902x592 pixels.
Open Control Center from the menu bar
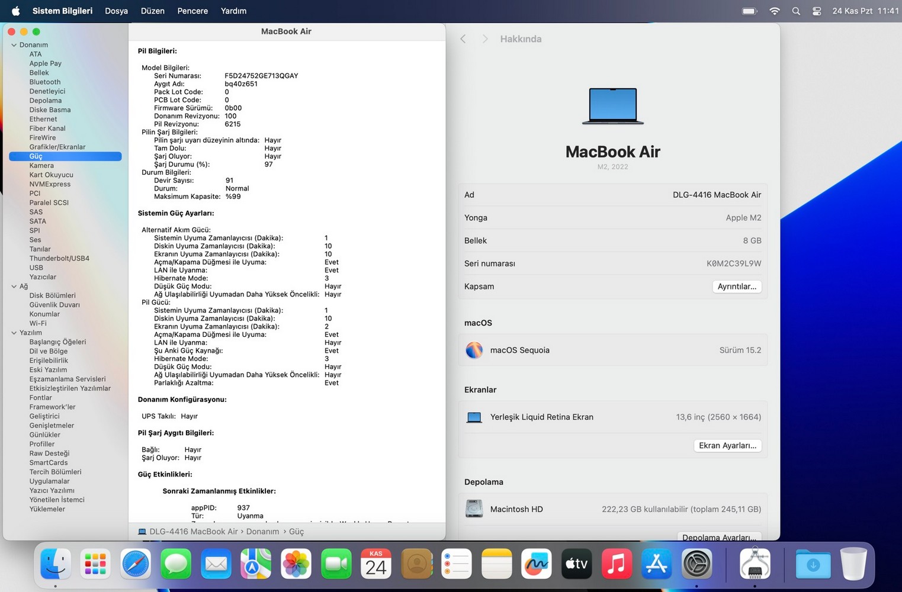(817, 11)
